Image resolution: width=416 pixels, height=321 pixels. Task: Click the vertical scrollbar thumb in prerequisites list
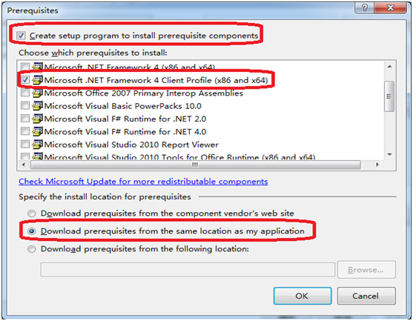389,96
